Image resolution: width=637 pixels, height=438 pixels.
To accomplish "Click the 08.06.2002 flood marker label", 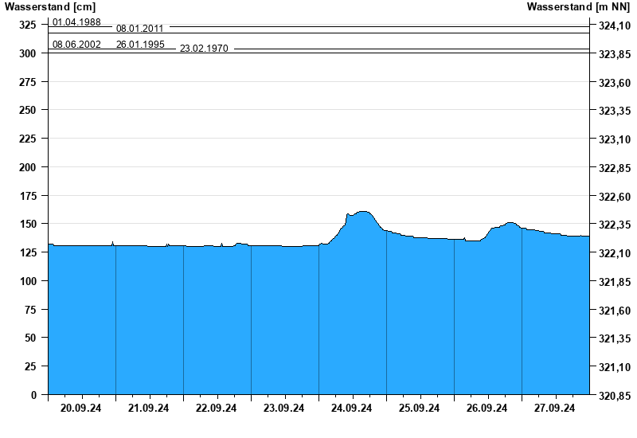I will pos(76,45).
